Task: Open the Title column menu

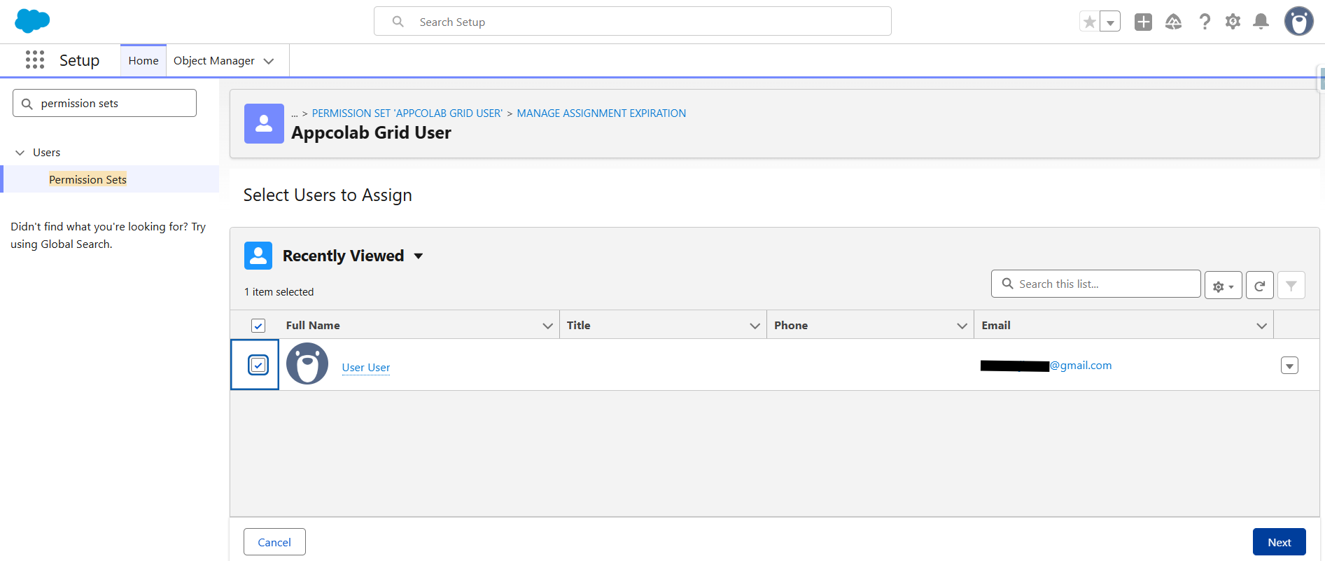Action: [755, 326]
